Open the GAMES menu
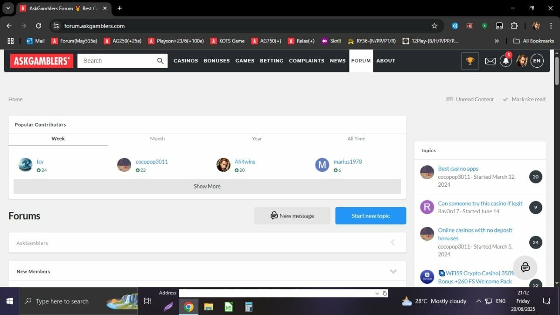This screenshot has width=560, height=315. (245, 61)
